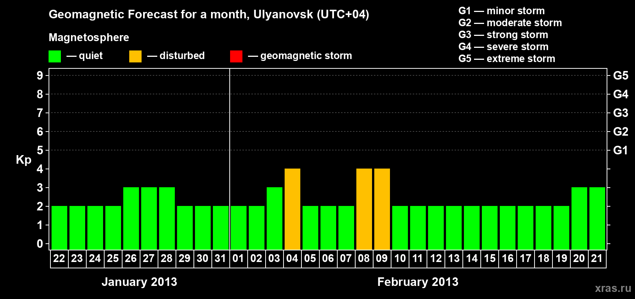Click the date cell 09 in February
Image resolution: width=635 pixels, height=299 pixels.
[x=382, y=259]
